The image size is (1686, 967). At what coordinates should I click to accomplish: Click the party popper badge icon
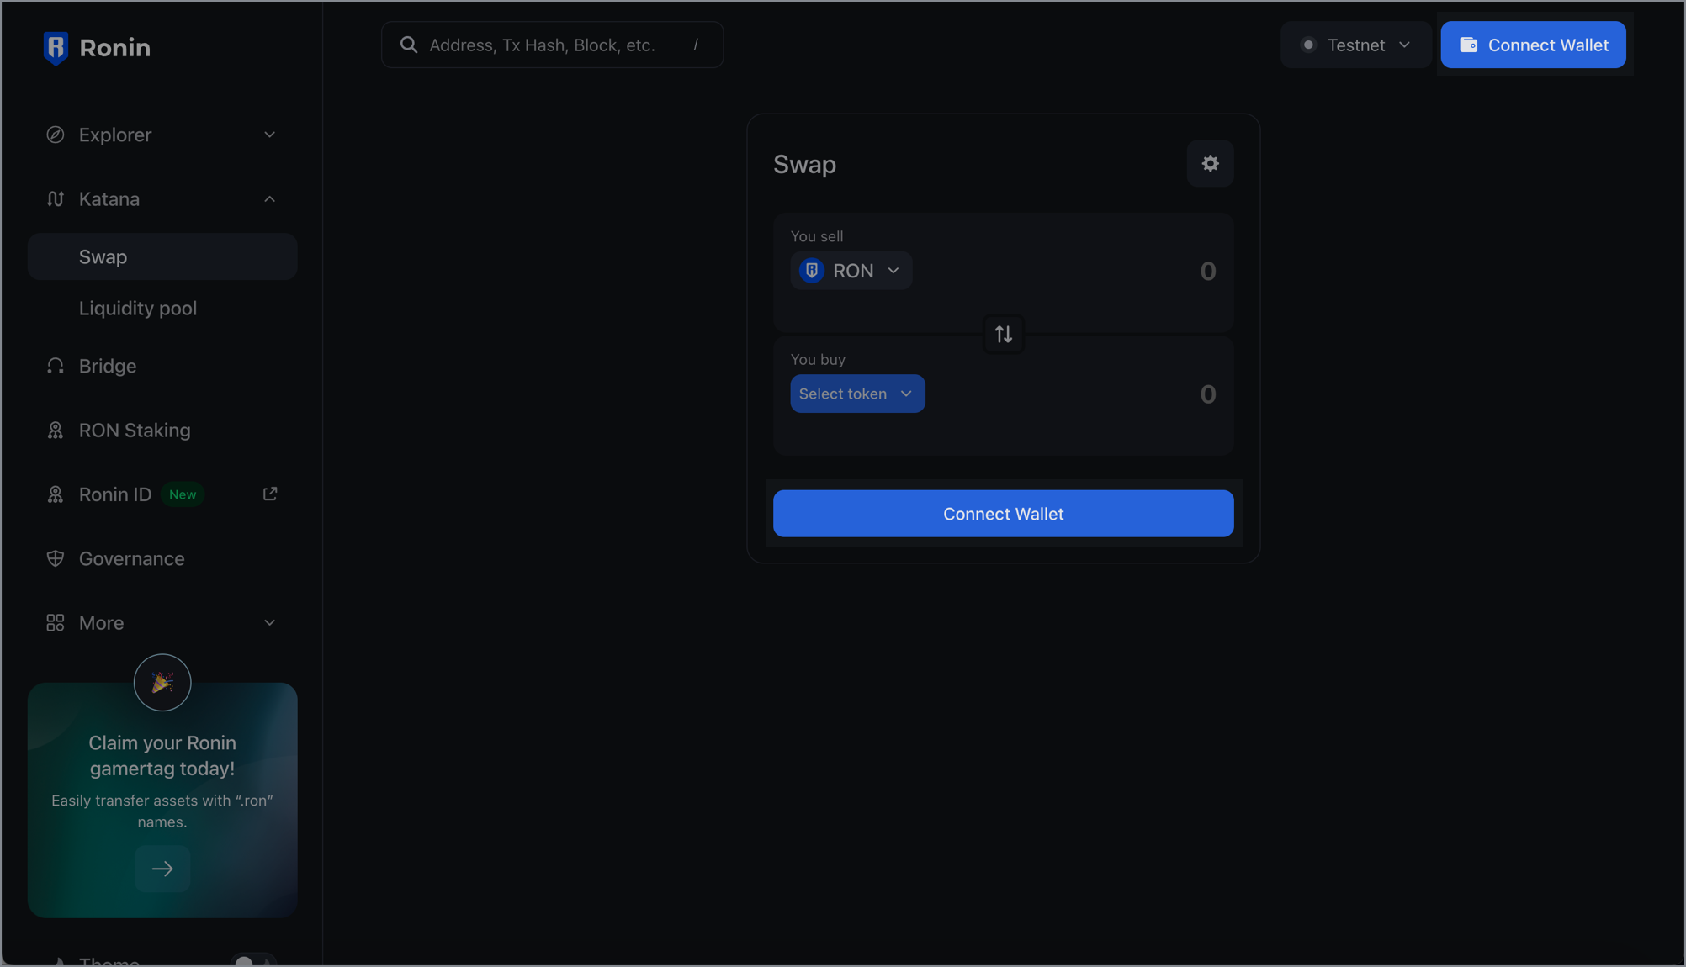click(162, 683)
